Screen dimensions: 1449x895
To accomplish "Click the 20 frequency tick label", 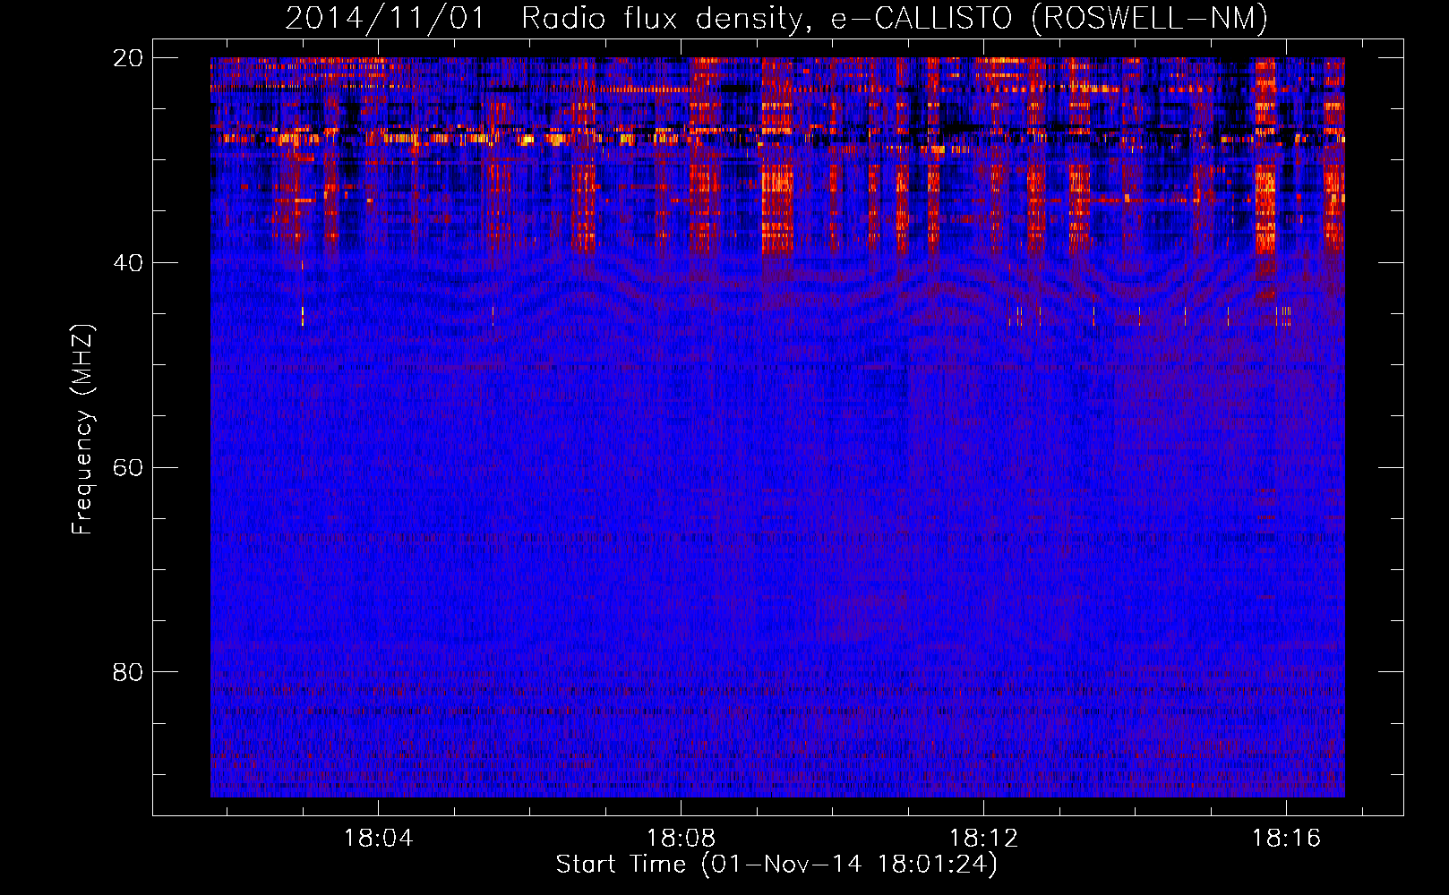I will (128, 58).
